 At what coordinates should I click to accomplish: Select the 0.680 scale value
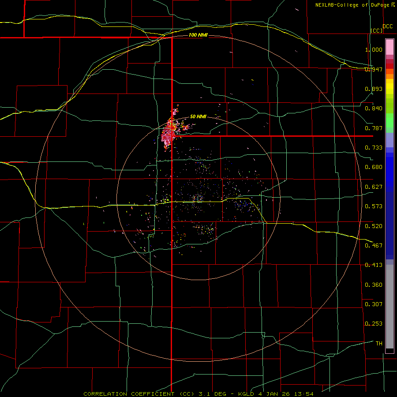click(x=374, y=167)
